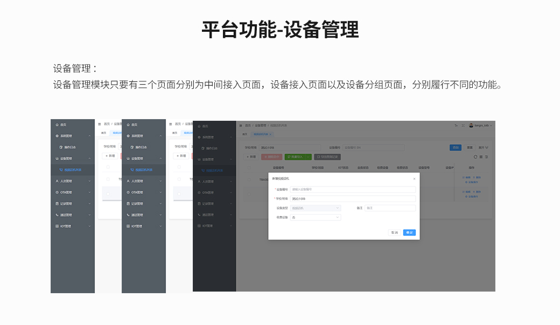Viewport: 560px width, 325px height.
Task: Toggle the fullscreen icon beside the user avatar
Action: pyautogui.click(x=463, y=125)
